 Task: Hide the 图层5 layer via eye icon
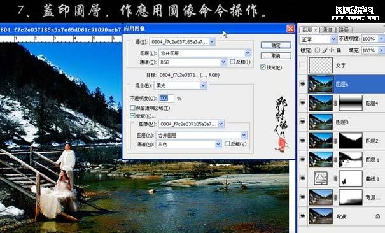click(302, 84)
